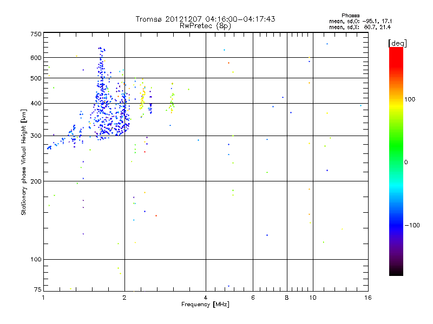Click the y-axis label '750'
The image size is (433, 324).
(x=36, y=34)
